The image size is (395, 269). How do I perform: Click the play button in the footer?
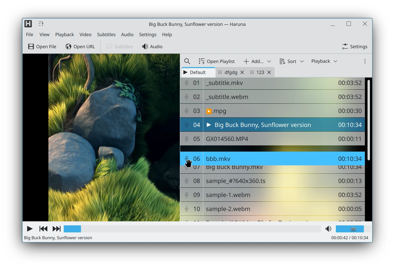coord(30,229)
